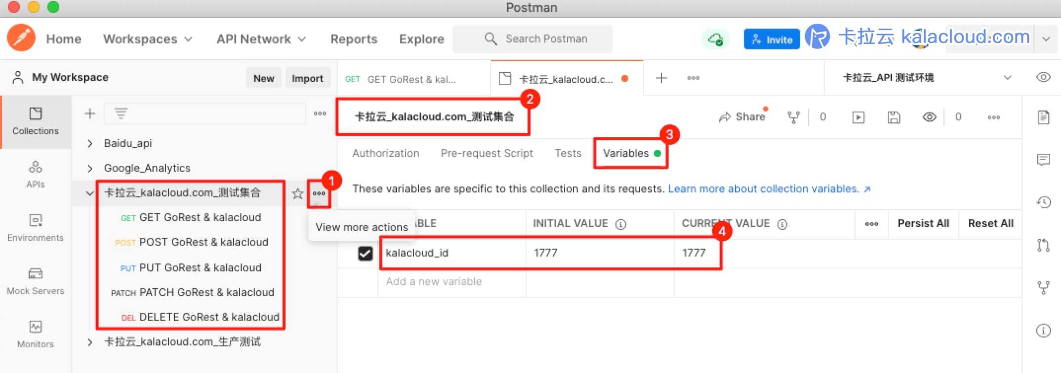1061x373 pixels.
Task: Go to Home in top navigation
Action: [x=64, y=39]
